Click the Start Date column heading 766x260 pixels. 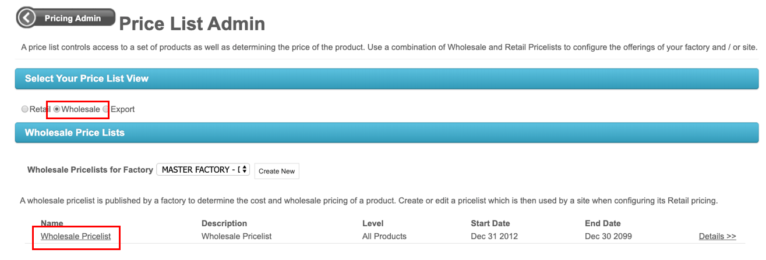(490, 223)
